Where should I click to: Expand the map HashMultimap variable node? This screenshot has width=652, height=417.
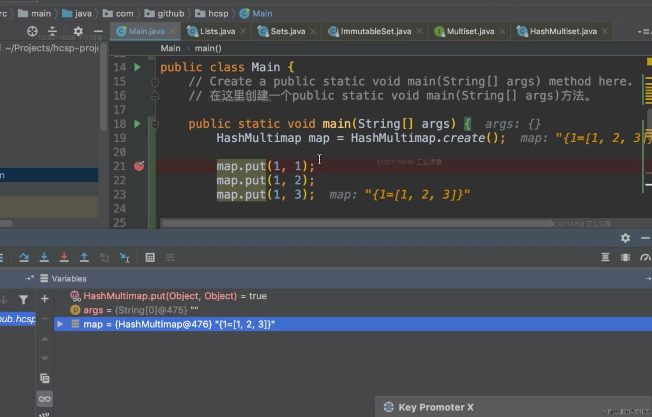60,324
